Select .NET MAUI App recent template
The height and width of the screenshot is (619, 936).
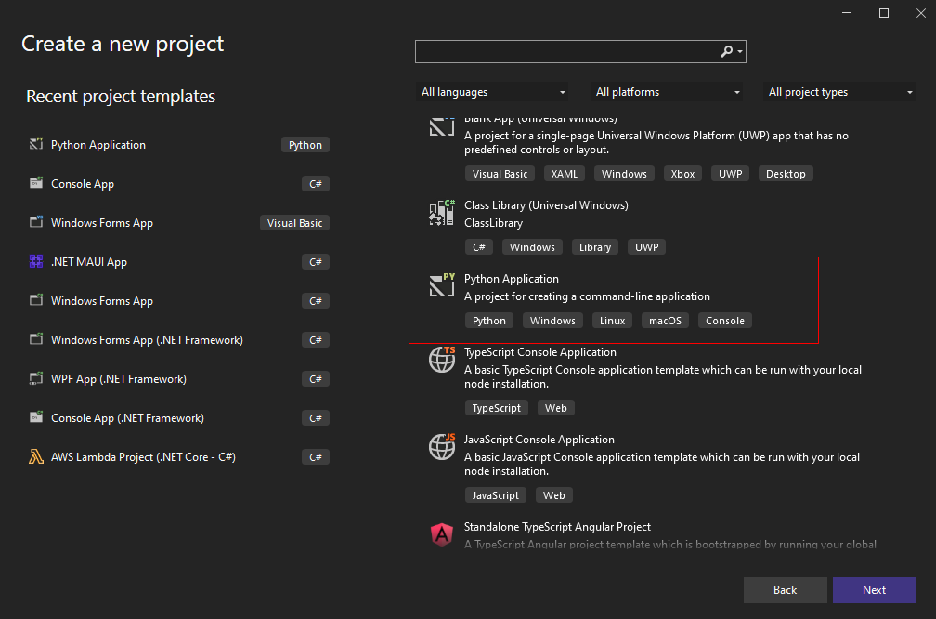pyautogui.click(x=179, y=262)
